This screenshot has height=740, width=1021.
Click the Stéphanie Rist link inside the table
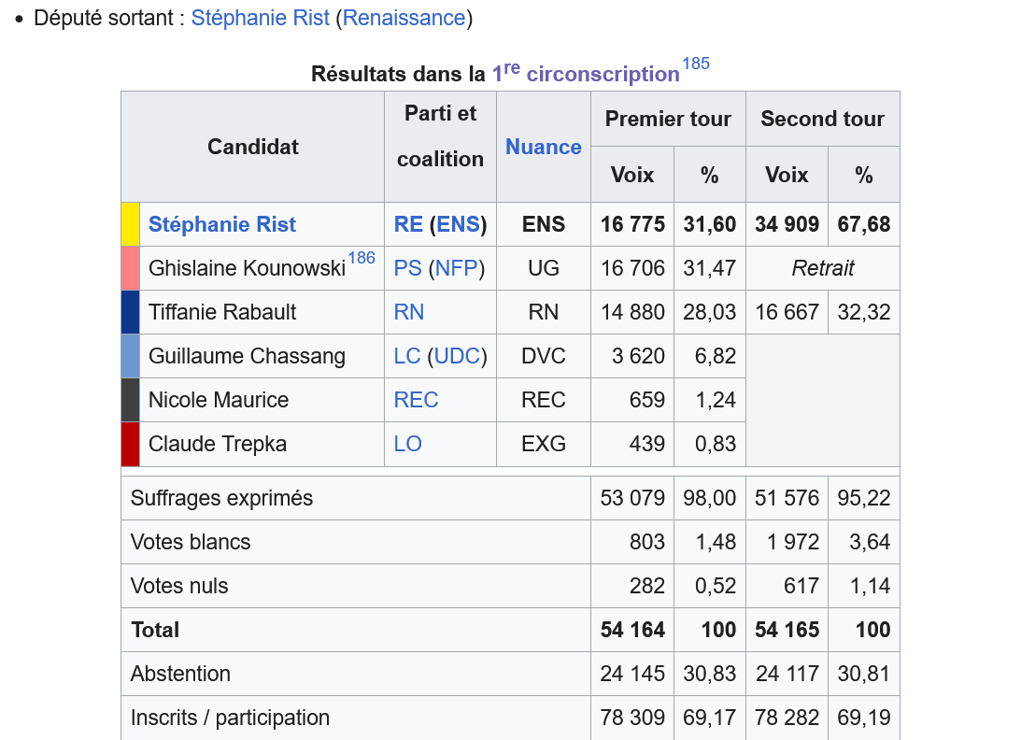[x=221, y=224]
